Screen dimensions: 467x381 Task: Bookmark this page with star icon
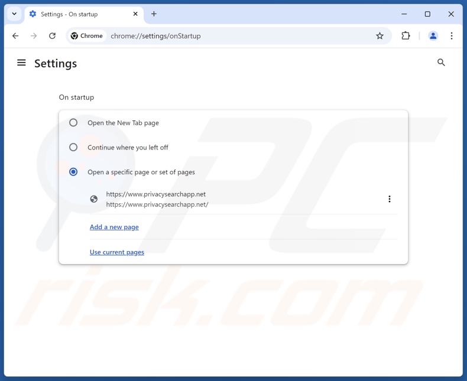[x=380, y=36]
